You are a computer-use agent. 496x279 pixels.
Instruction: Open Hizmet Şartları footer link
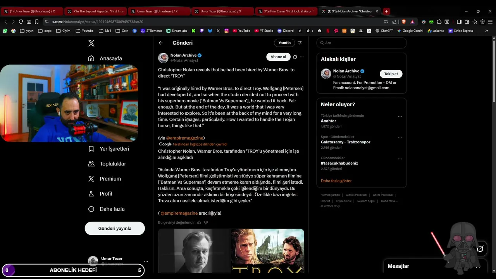click(330, 195)
